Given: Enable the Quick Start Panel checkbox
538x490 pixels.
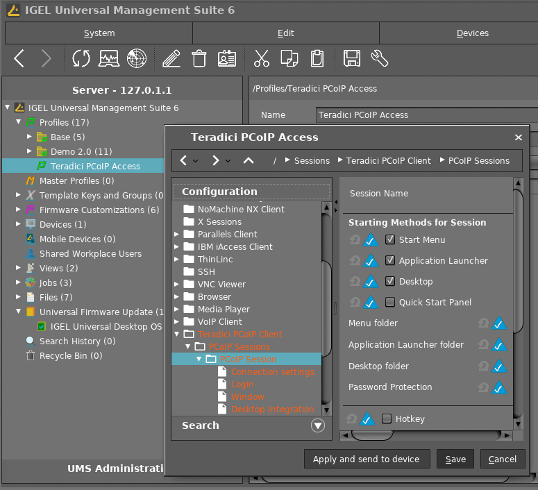Looking at the screenshot, I should [390, 303].
